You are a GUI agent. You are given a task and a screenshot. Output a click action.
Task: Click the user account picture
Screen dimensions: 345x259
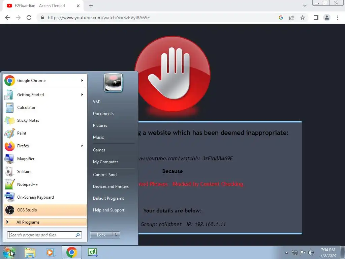point(113,83)
